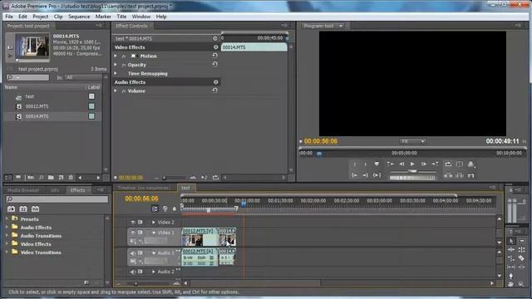
Task: Set Out point in Program Monitor
Action: 366,164
